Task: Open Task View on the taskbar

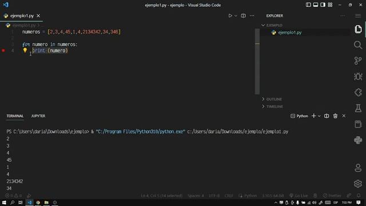Action: (21, 203)
